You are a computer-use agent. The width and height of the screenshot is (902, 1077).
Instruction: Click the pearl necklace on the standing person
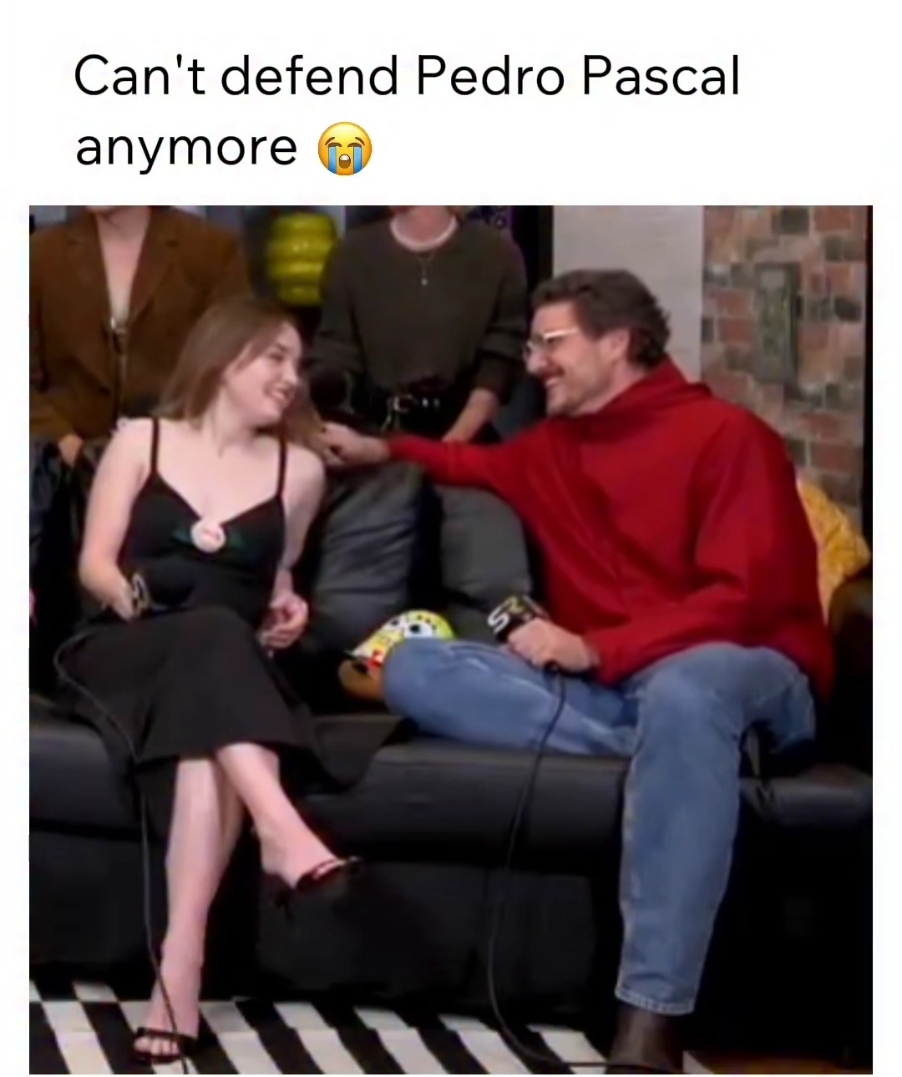click(x=423, y=234)
